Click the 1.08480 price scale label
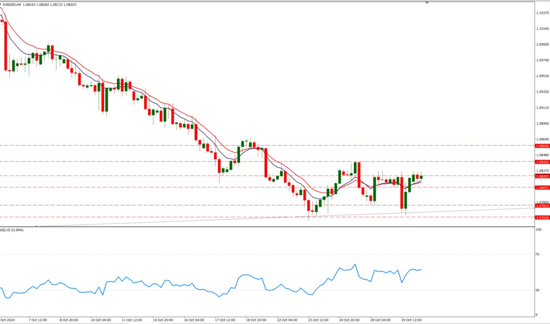Screen dimensions: 550x324 [x=543, y=155]
